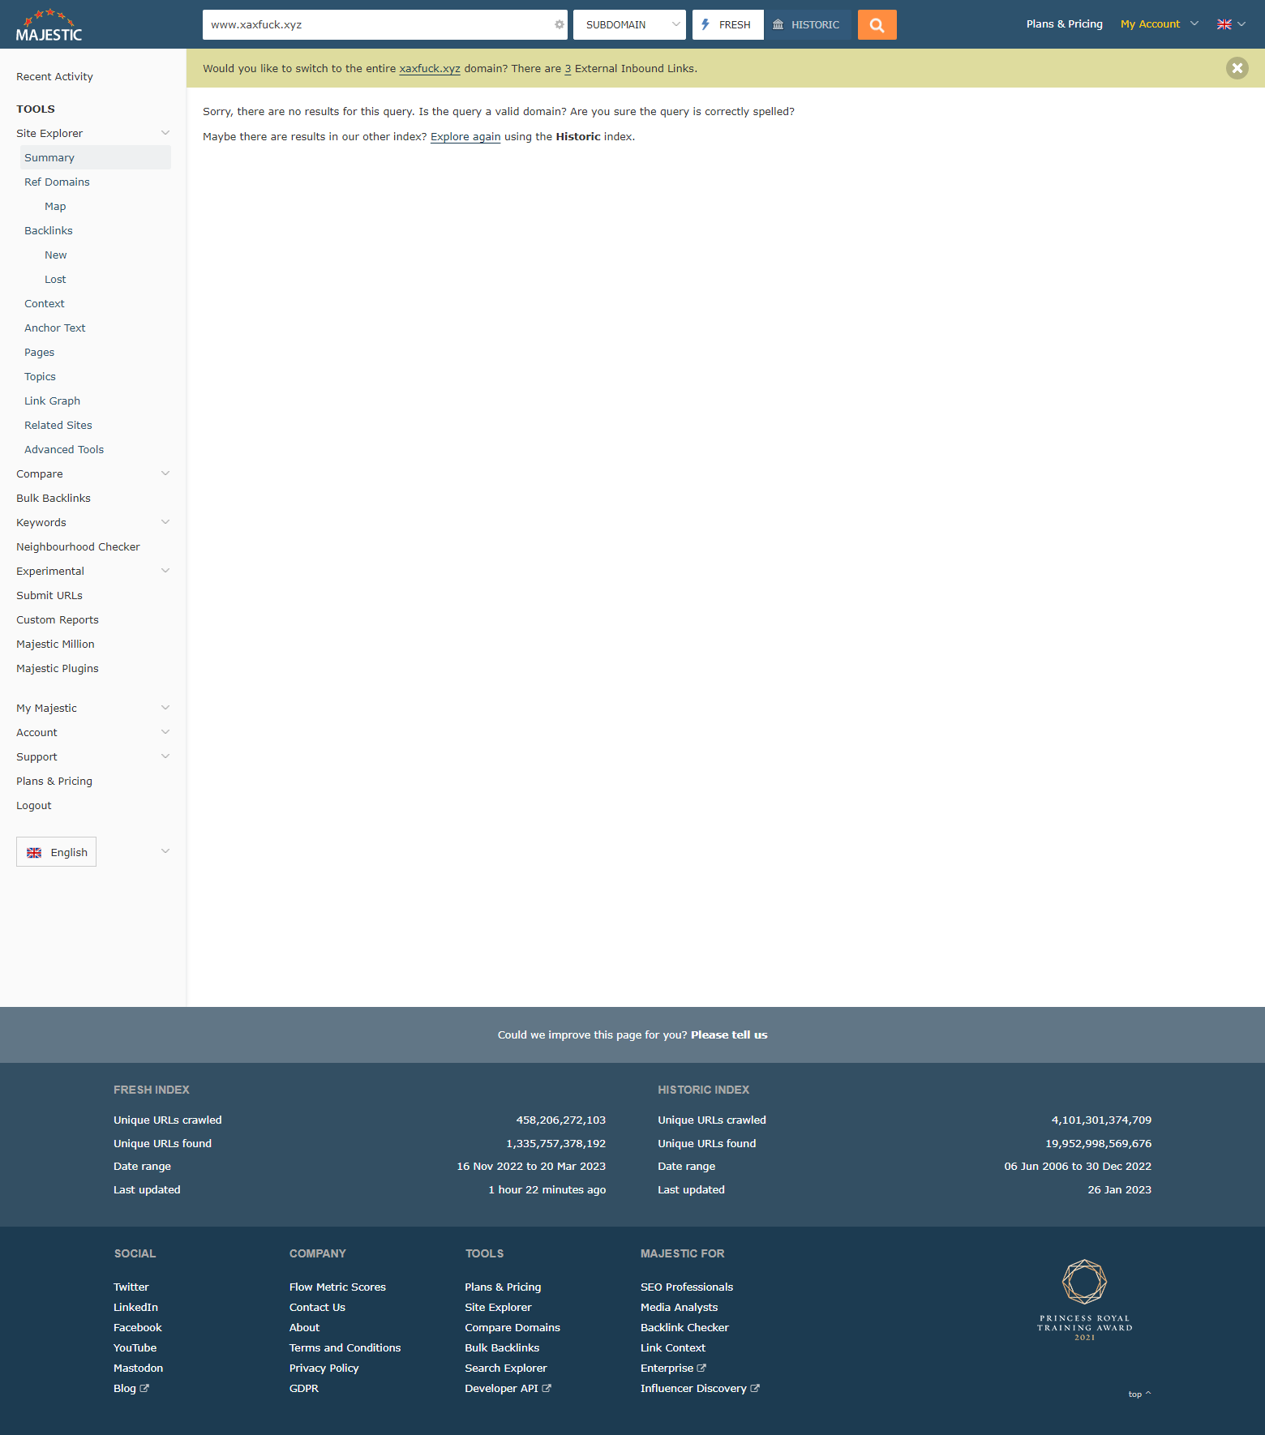Switch to the Fresh index
This screenshot has height=1435, width=1265.
click(727, 25)
